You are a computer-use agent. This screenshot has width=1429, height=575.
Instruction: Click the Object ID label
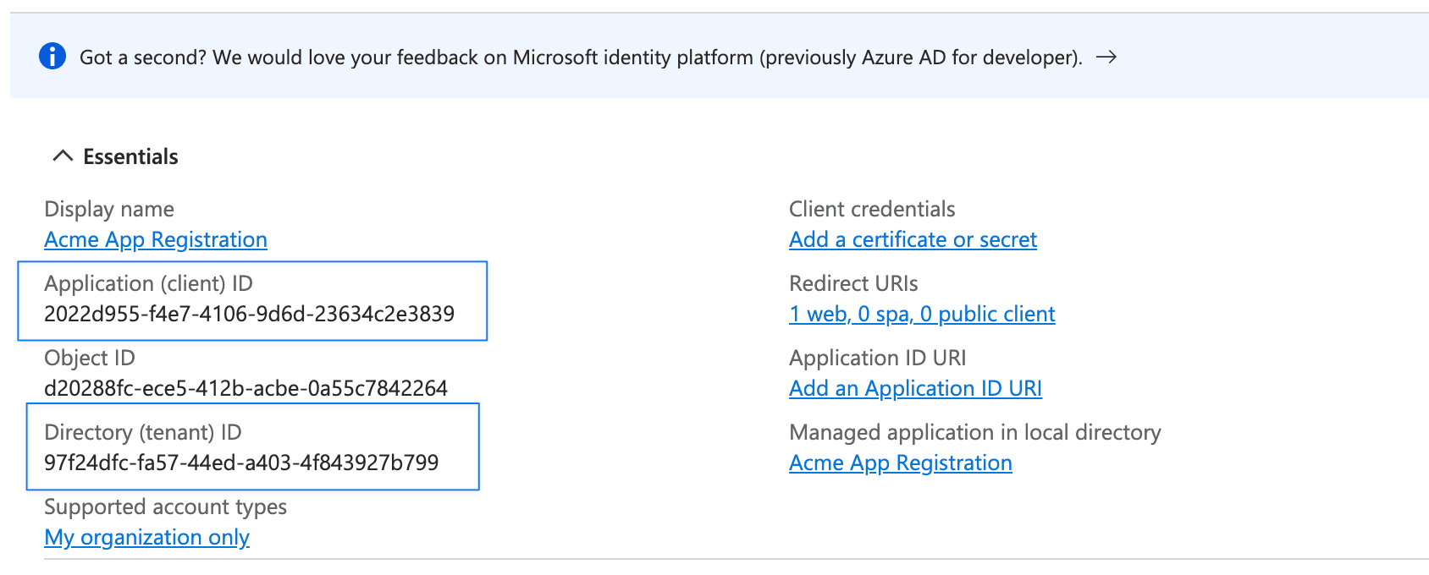tap(90, 359)
